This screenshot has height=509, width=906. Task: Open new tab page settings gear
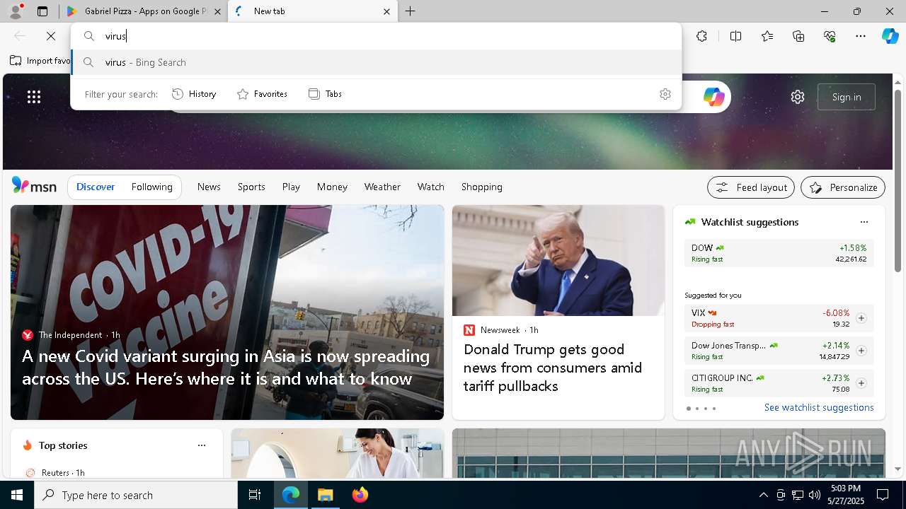coord(798,97)
